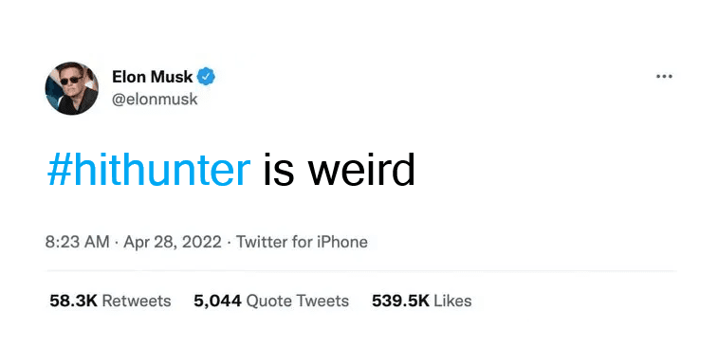This screenshot has width=718, height=348.
Task: Click the display name Elon Musk
Action: click(153, 77)
